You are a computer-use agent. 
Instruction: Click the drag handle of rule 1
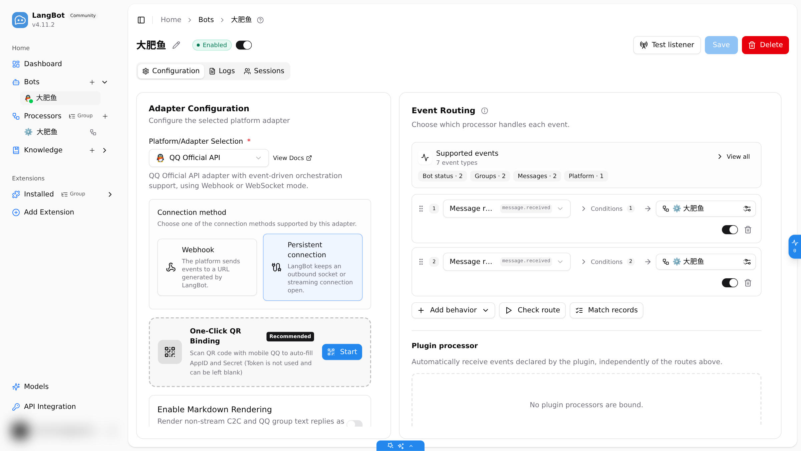(421, 209)
